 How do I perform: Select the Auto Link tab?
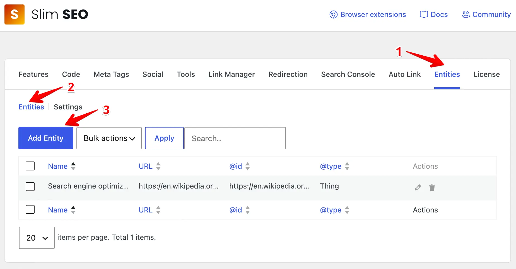pyautogui.click(x=405, y=74)
